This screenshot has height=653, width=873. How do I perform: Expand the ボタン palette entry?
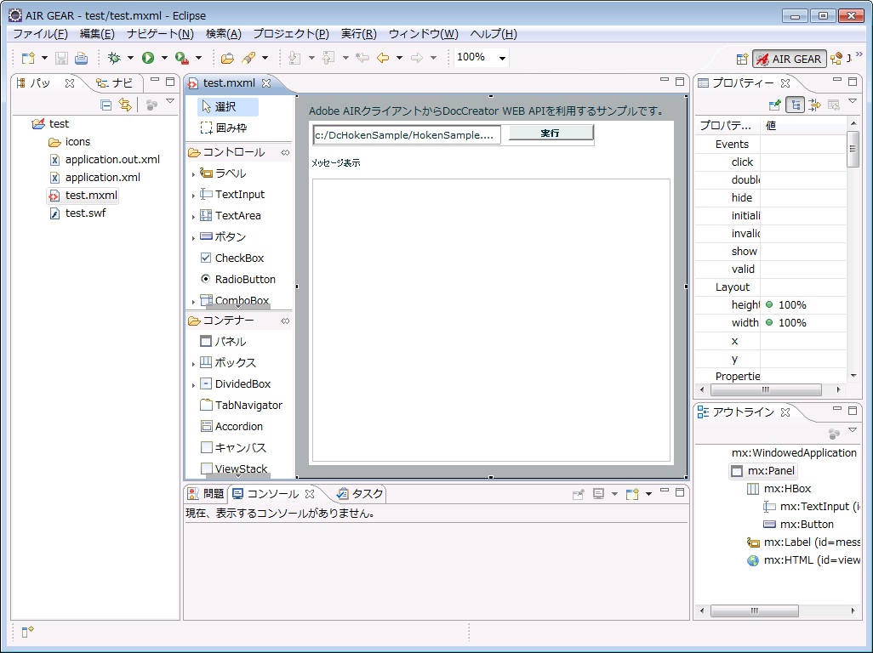pos(193,237)
